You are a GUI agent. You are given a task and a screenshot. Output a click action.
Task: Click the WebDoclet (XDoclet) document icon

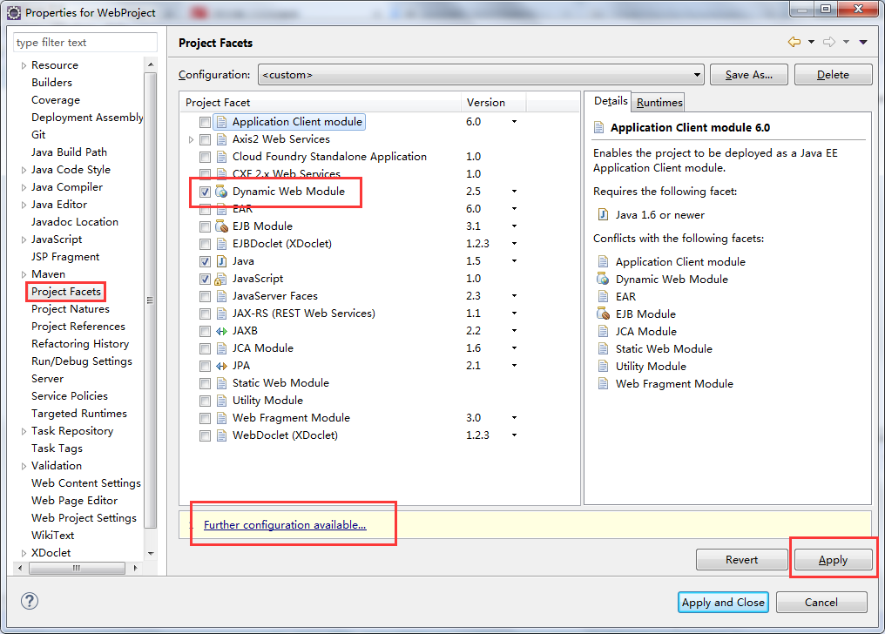(x=222, y=435)
